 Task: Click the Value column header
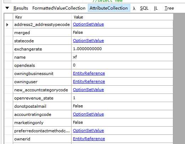[122, 17]
